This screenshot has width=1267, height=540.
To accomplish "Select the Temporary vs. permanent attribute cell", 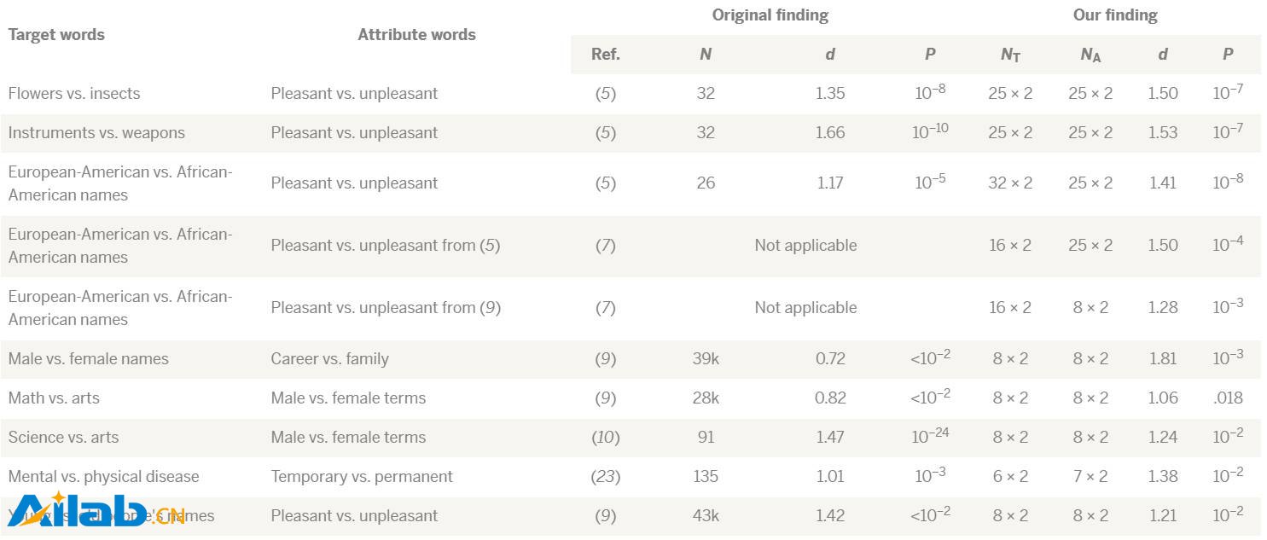I will (362, 477).
